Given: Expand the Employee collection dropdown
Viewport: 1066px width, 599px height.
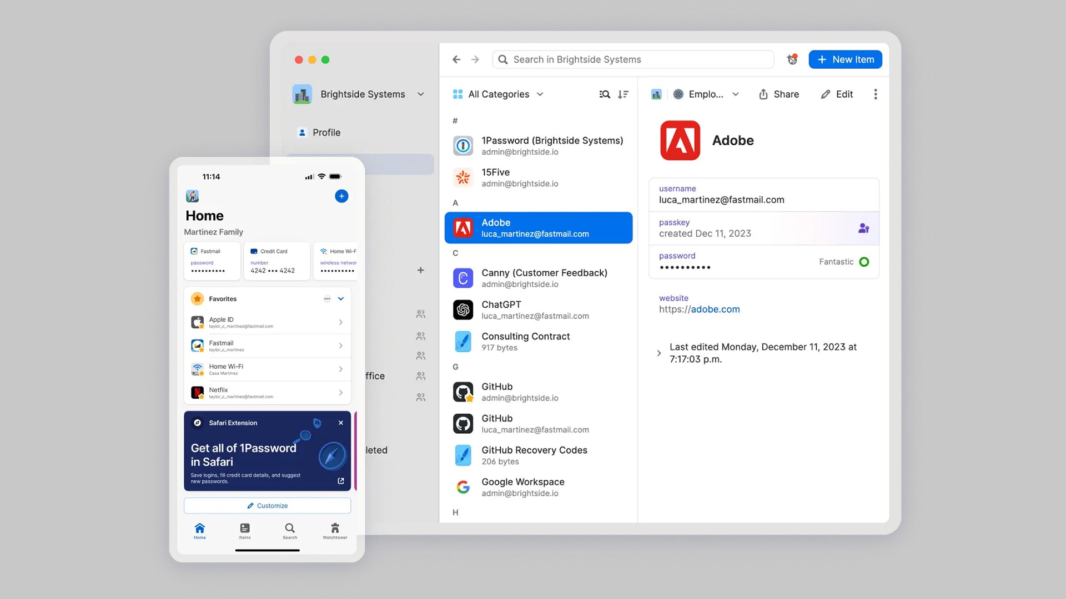Looking at the screenshot, I should pyautogui.click(x=737, y=94).
